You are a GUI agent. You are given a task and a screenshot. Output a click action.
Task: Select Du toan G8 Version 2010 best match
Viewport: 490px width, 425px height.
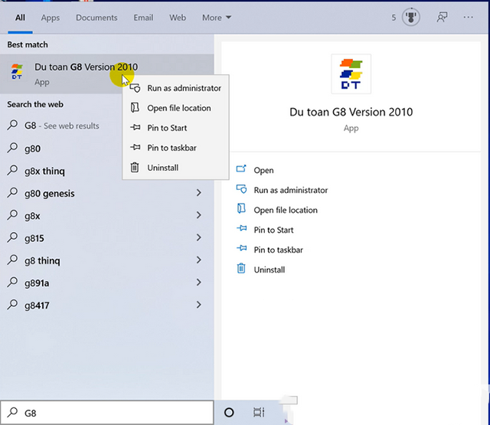click(x=107, y=74)
